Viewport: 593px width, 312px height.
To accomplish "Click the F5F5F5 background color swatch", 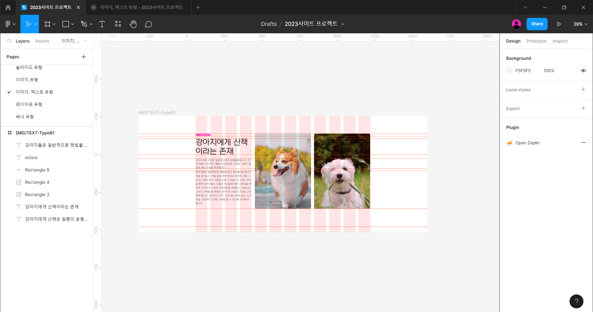I will (509, 71).
